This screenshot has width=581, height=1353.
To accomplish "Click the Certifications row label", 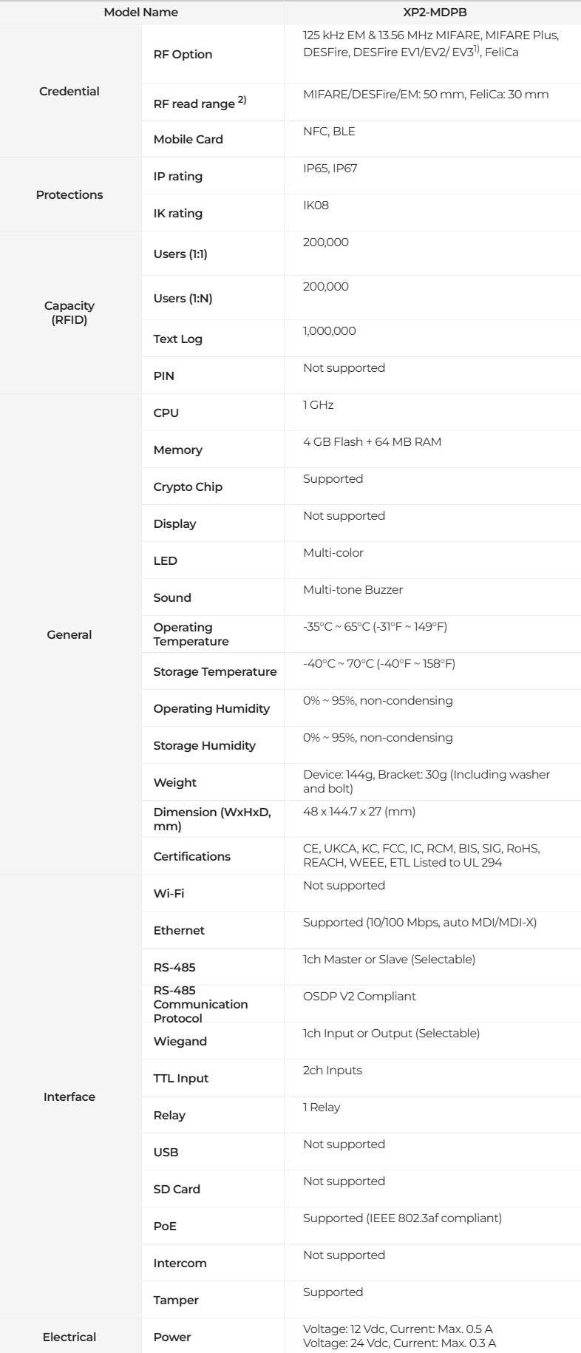I will 191,856.
